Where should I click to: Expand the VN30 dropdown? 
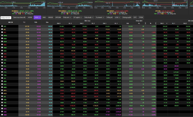[37, 17]
